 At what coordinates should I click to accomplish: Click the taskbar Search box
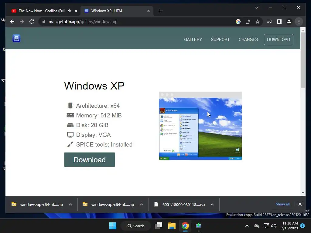(x=136, y=226)
